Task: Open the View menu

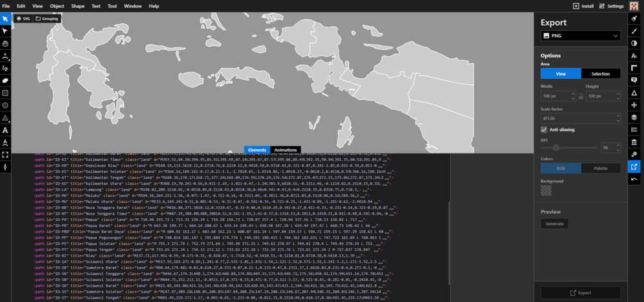Action: 37,6
